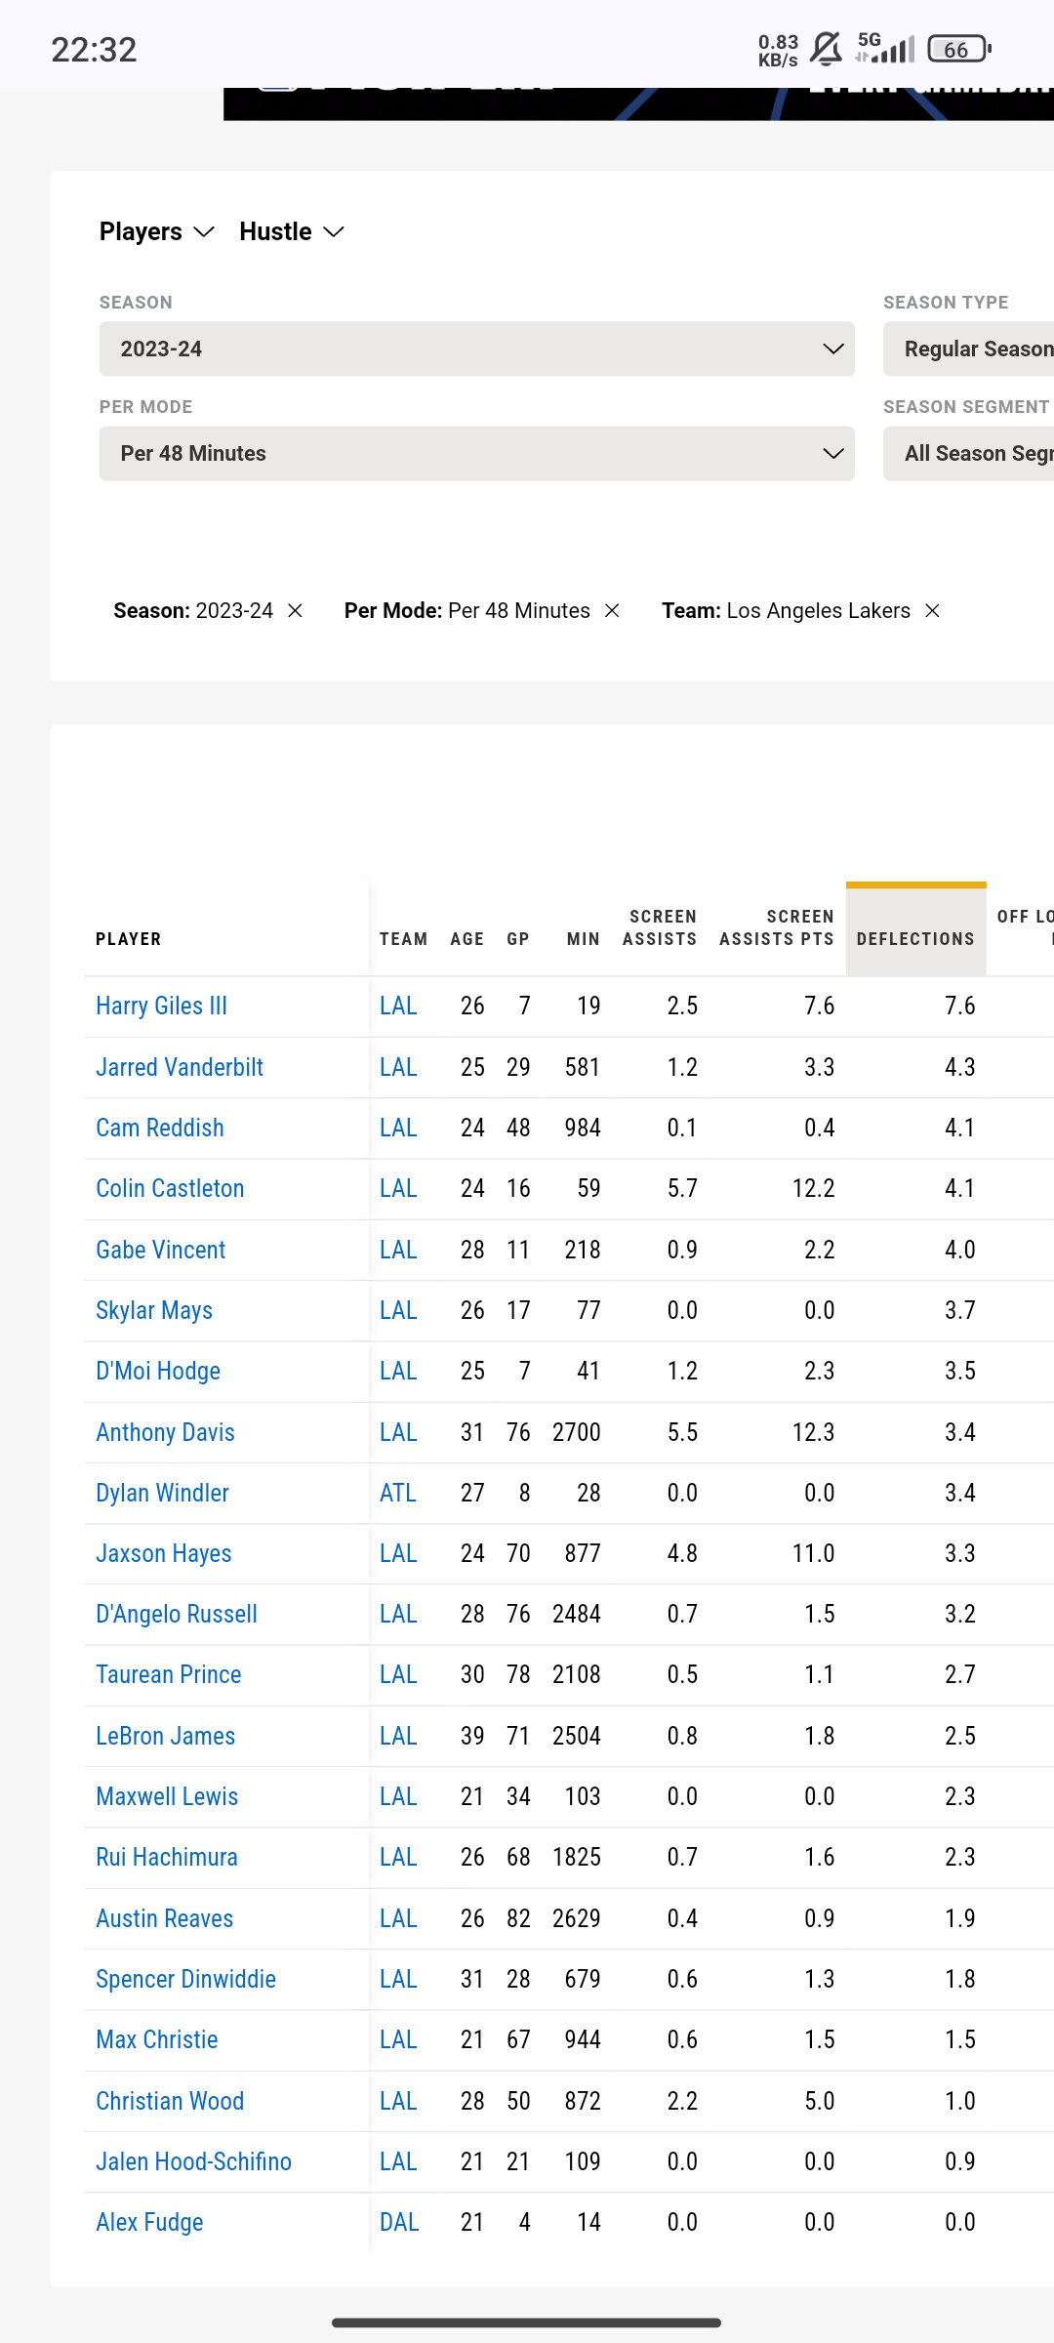The image size is (1054, 2343).
Task: Tap the dark banner image at top
Action: tap(638, 103)
